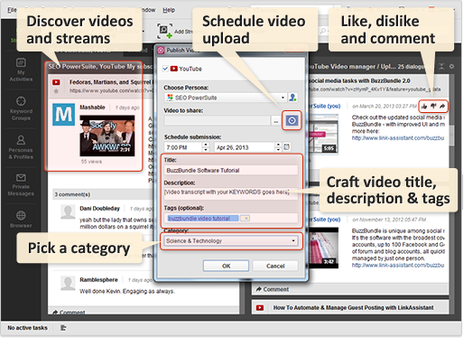This screenshot has width=464, height=338.
Task: Click the share arrow icon beside dislike
Action: coord(442,106)
